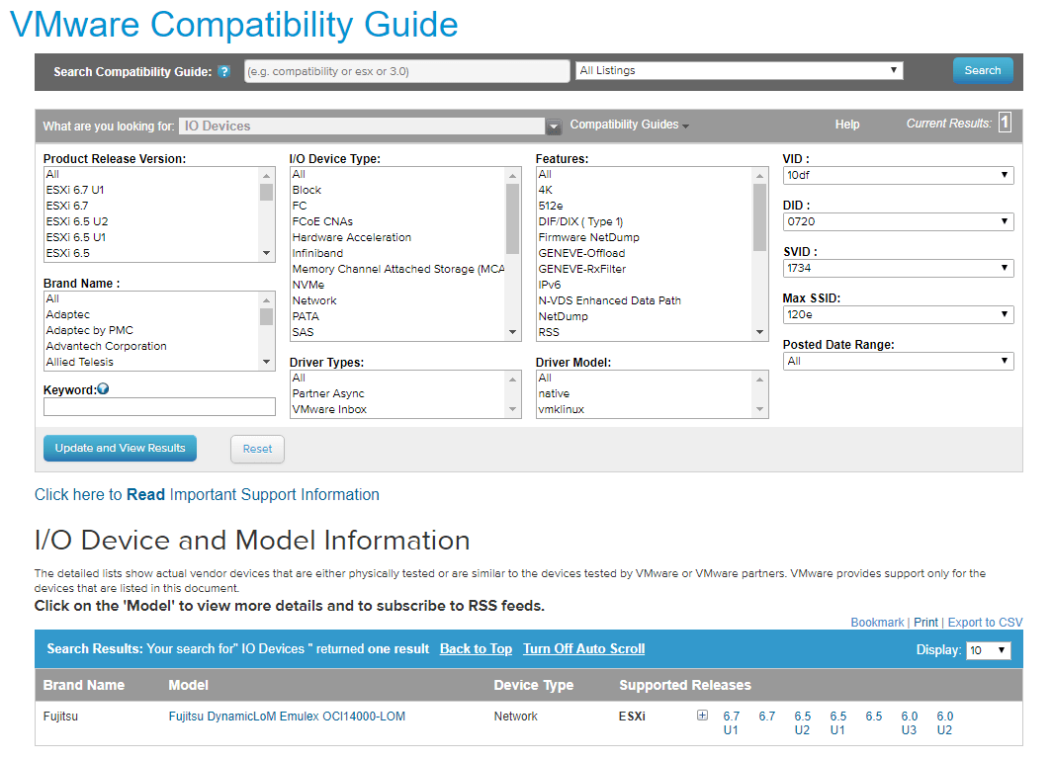Click the 6.0 U3 supported release link
Viewport: 1052px width, 760px height.
909,723
